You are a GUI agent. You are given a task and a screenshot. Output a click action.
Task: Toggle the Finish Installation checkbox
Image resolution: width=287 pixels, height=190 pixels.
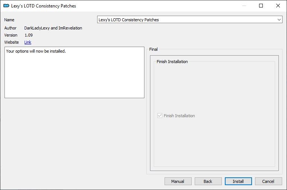pyautogui.click(x=160, y=116)
